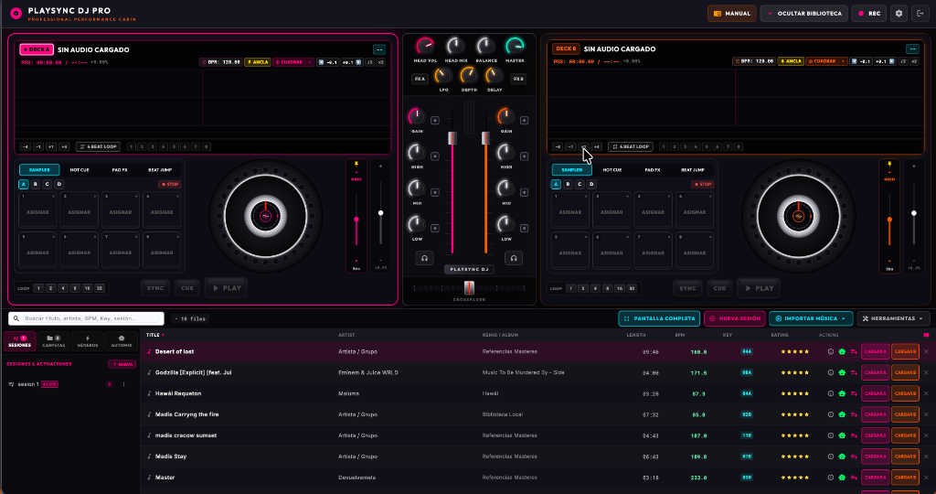Image resolution: width=936 pixels, height=494 pixels.
Task: Open the HERRAMIENTAS dropdown menu
Action: coord(893,318)
